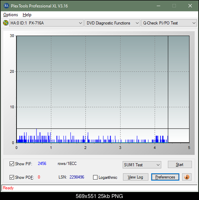Enable the Logarithmic scale checkbox
The width and height of the screenshot is (199, 200).
(95, 177)
